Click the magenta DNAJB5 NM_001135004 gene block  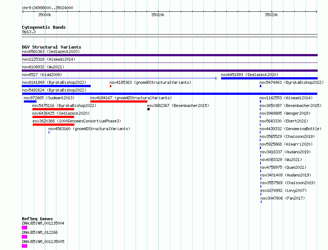(24, 228)
